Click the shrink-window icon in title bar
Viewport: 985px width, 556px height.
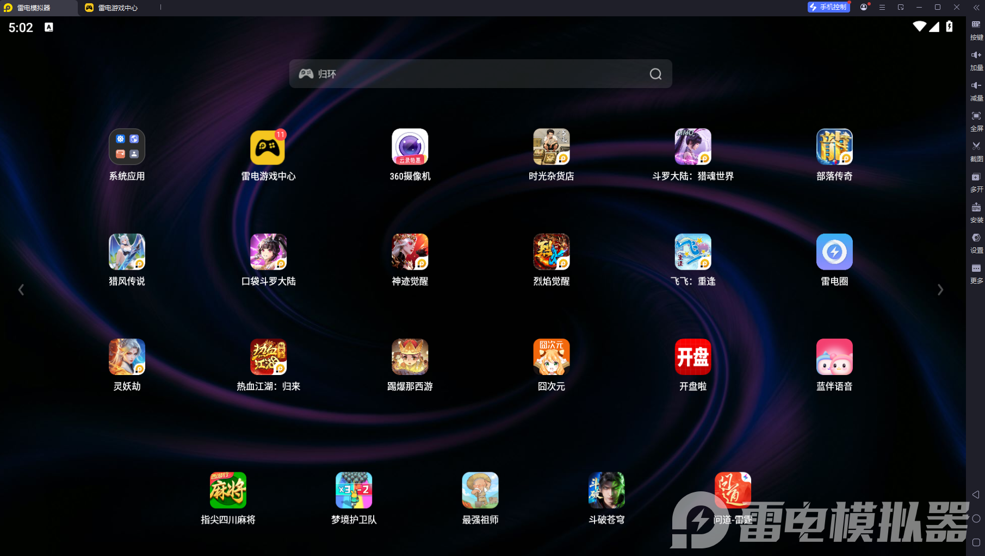pyautogui.click(x=901, y=7)
